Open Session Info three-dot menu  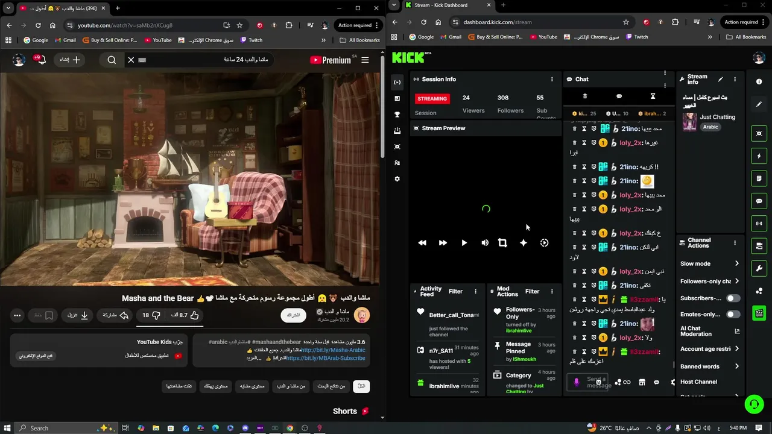tap(551, 79)
